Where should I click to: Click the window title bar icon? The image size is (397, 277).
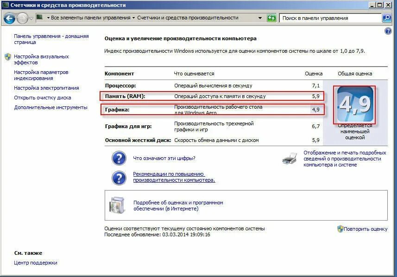coord(6,5)
